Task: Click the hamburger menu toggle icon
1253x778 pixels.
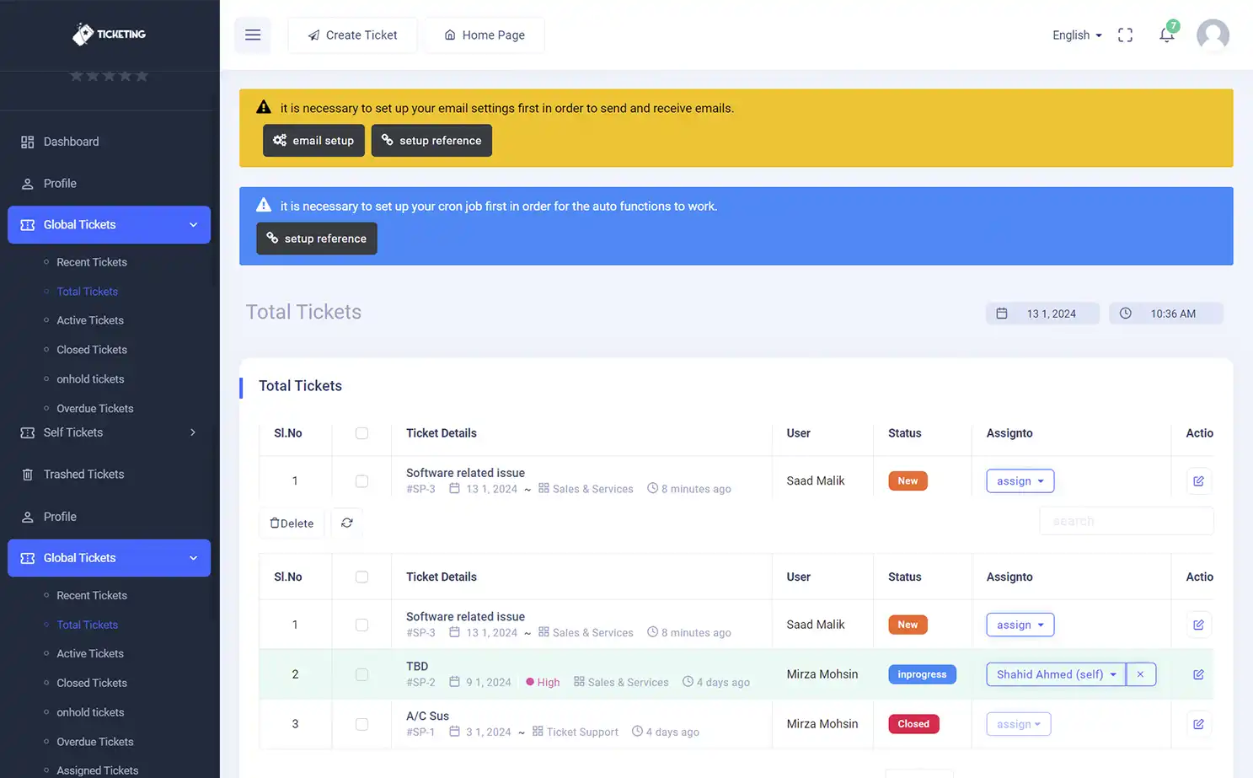Action: (x=253, y=35)
